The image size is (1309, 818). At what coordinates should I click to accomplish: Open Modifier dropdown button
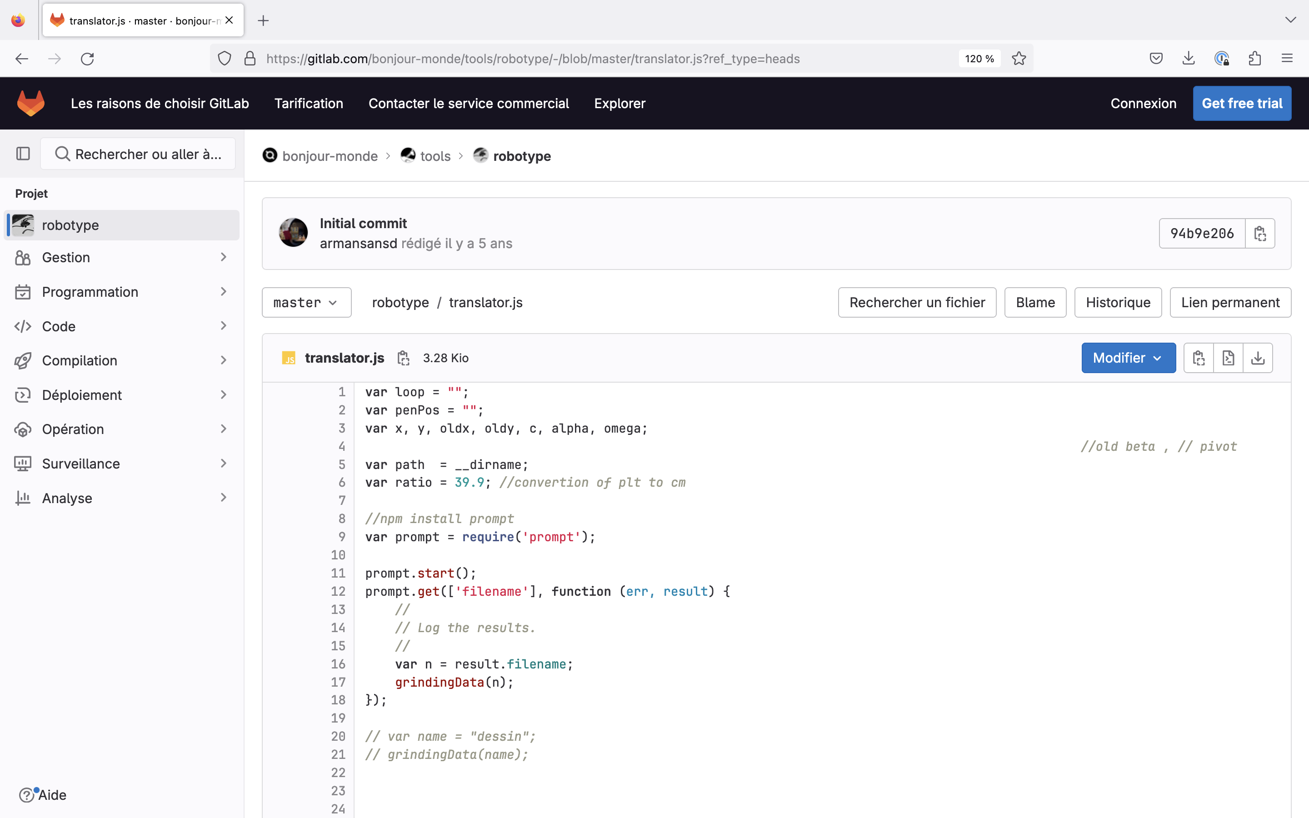click(1128, 358)
